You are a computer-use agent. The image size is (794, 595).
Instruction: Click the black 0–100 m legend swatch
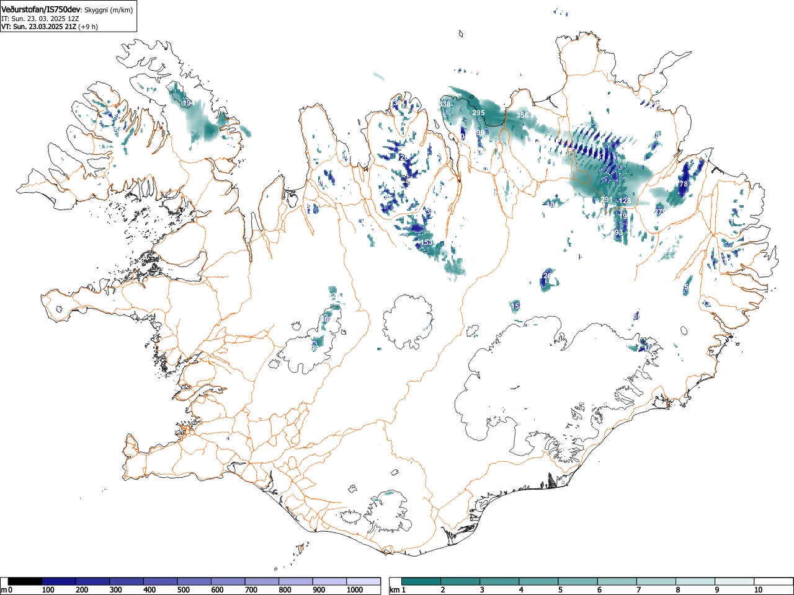coord(25,581)
